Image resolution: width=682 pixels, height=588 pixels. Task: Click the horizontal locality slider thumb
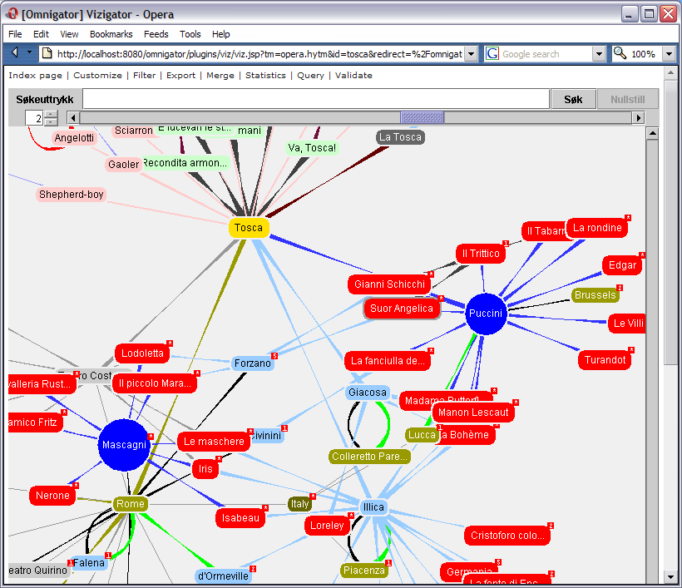pyautogui.click(x=422, y=118)
